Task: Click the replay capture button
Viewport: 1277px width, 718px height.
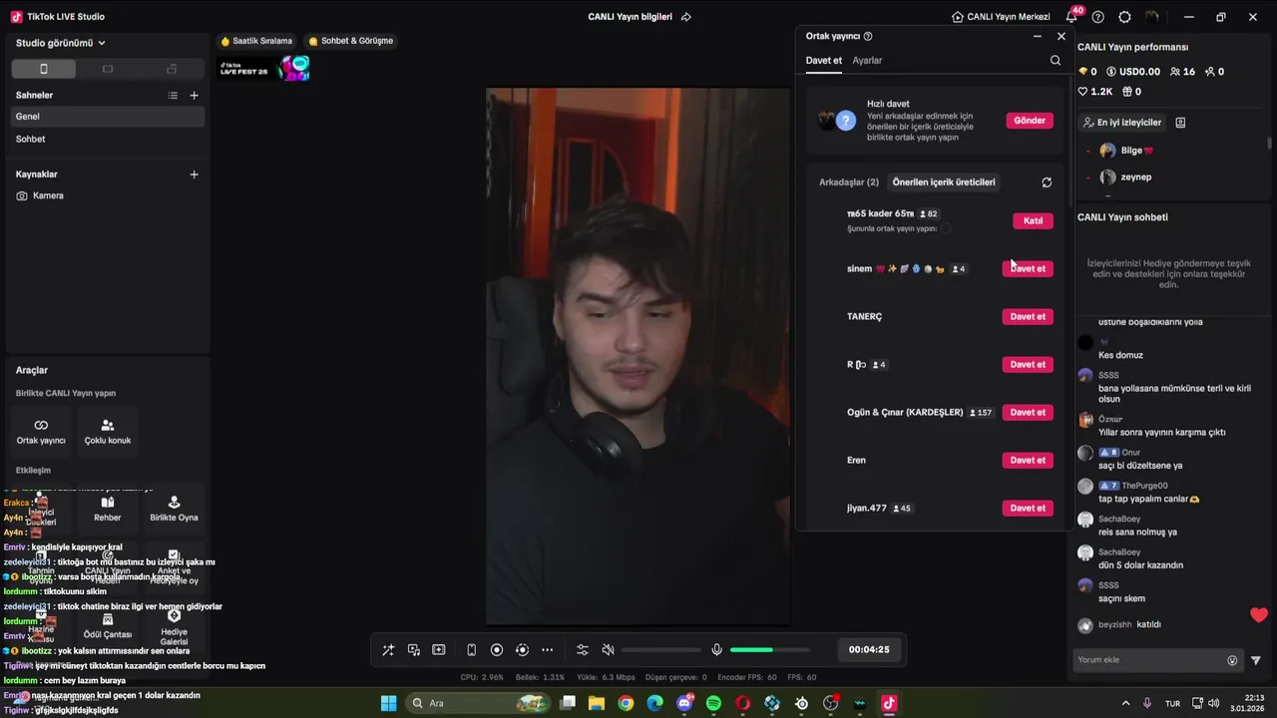Action: 522,650
